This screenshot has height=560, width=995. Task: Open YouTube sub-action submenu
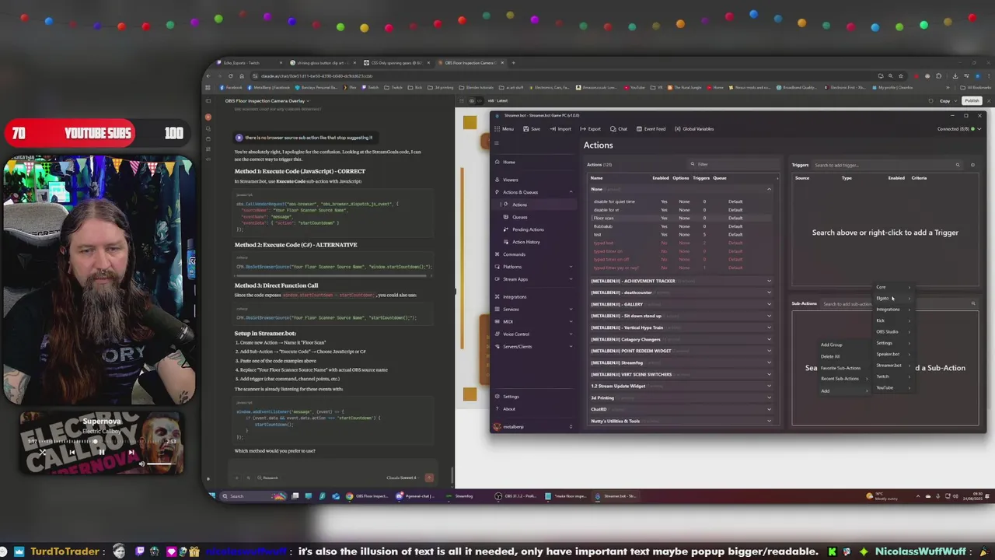pos(892,387)
